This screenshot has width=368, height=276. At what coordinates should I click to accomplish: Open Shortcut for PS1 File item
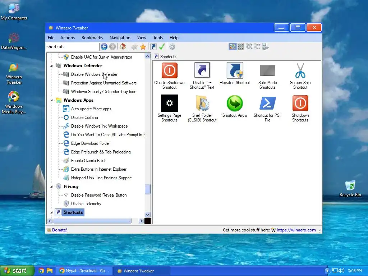pyautogui.click(x=267, y=109)
